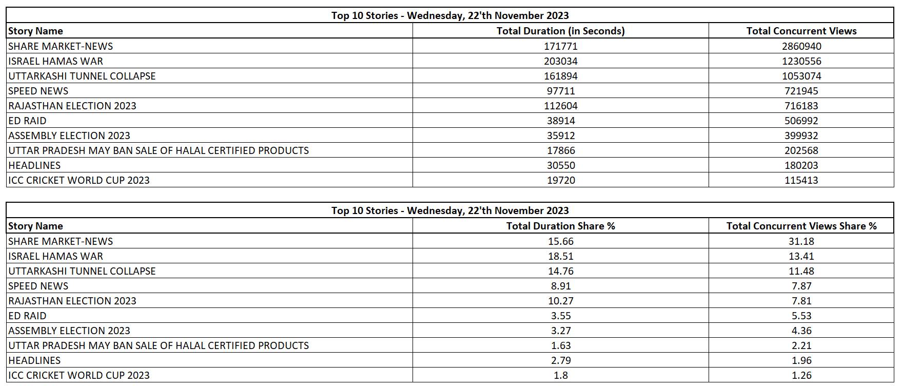Select the ISRAEL HAMAS WAR views value 1230556
This screenshot has width=902, height=386.
(x=801, y=61)
